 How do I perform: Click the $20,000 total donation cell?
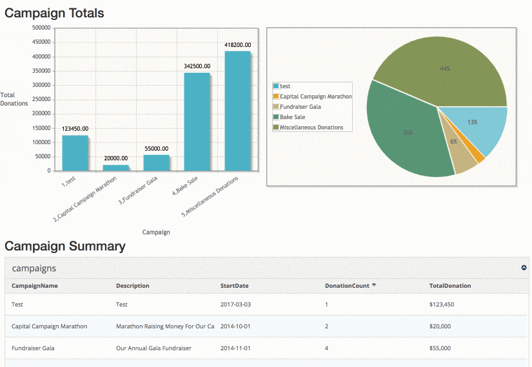click(x=440, y=326)
